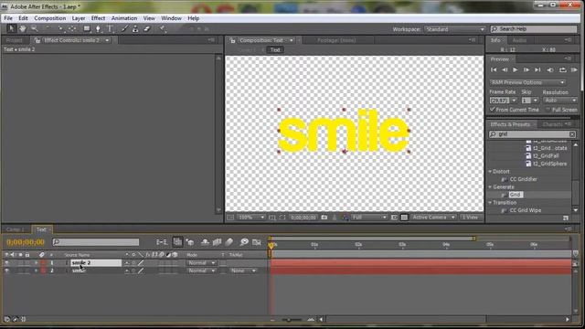Click the timeline zoom slider
The image size is (585, 329).
click(292, 320)
